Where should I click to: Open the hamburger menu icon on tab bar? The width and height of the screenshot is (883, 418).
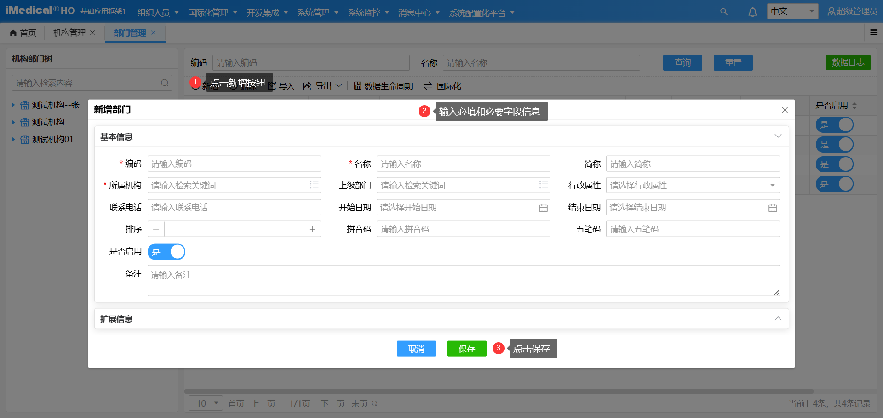(874, 33)
